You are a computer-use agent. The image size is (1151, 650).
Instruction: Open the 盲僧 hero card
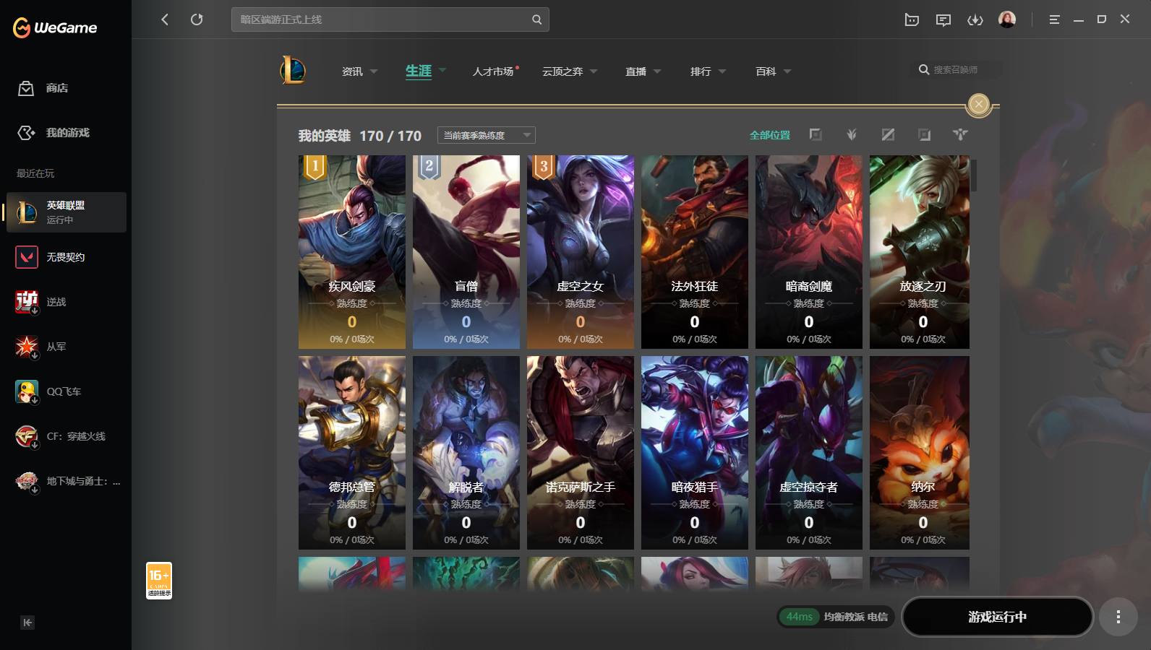click(466, 252)
